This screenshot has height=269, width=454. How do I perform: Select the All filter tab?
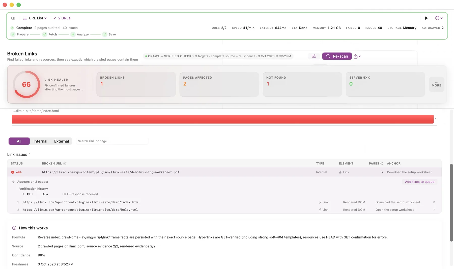pos(19,141)
